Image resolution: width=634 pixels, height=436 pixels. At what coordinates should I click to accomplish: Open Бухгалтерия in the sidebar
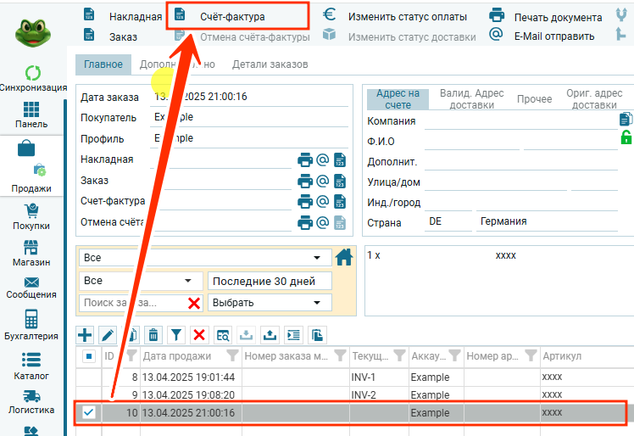[x=31, y=325]
